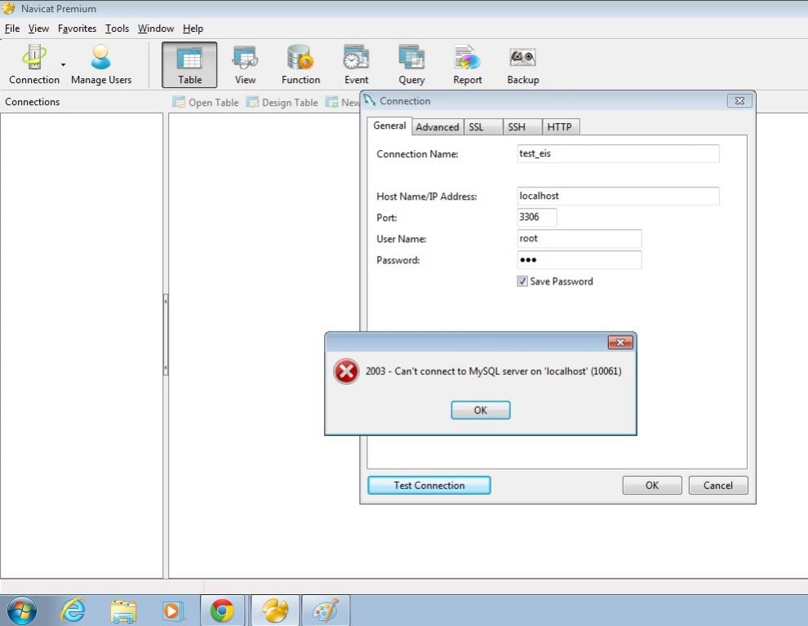The width and height of the screenshot is (808, 626).
Task: Switch to Google Chrome in taskbar
Action: tap(222, 611)
